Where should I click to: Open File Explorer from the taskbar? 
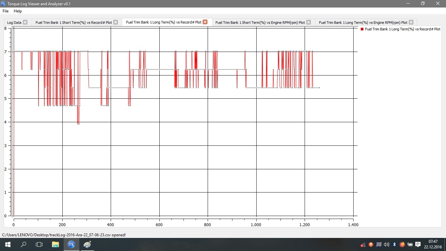(x=55, y=244)
